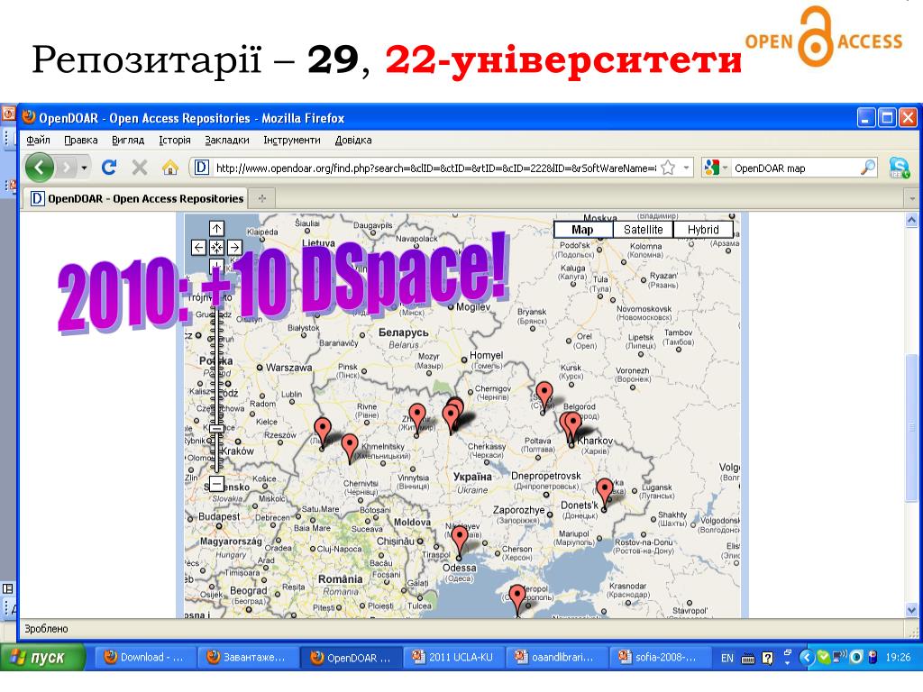
Task: Click the site icon in the URL bar
Action: click(x=201, y=168)
